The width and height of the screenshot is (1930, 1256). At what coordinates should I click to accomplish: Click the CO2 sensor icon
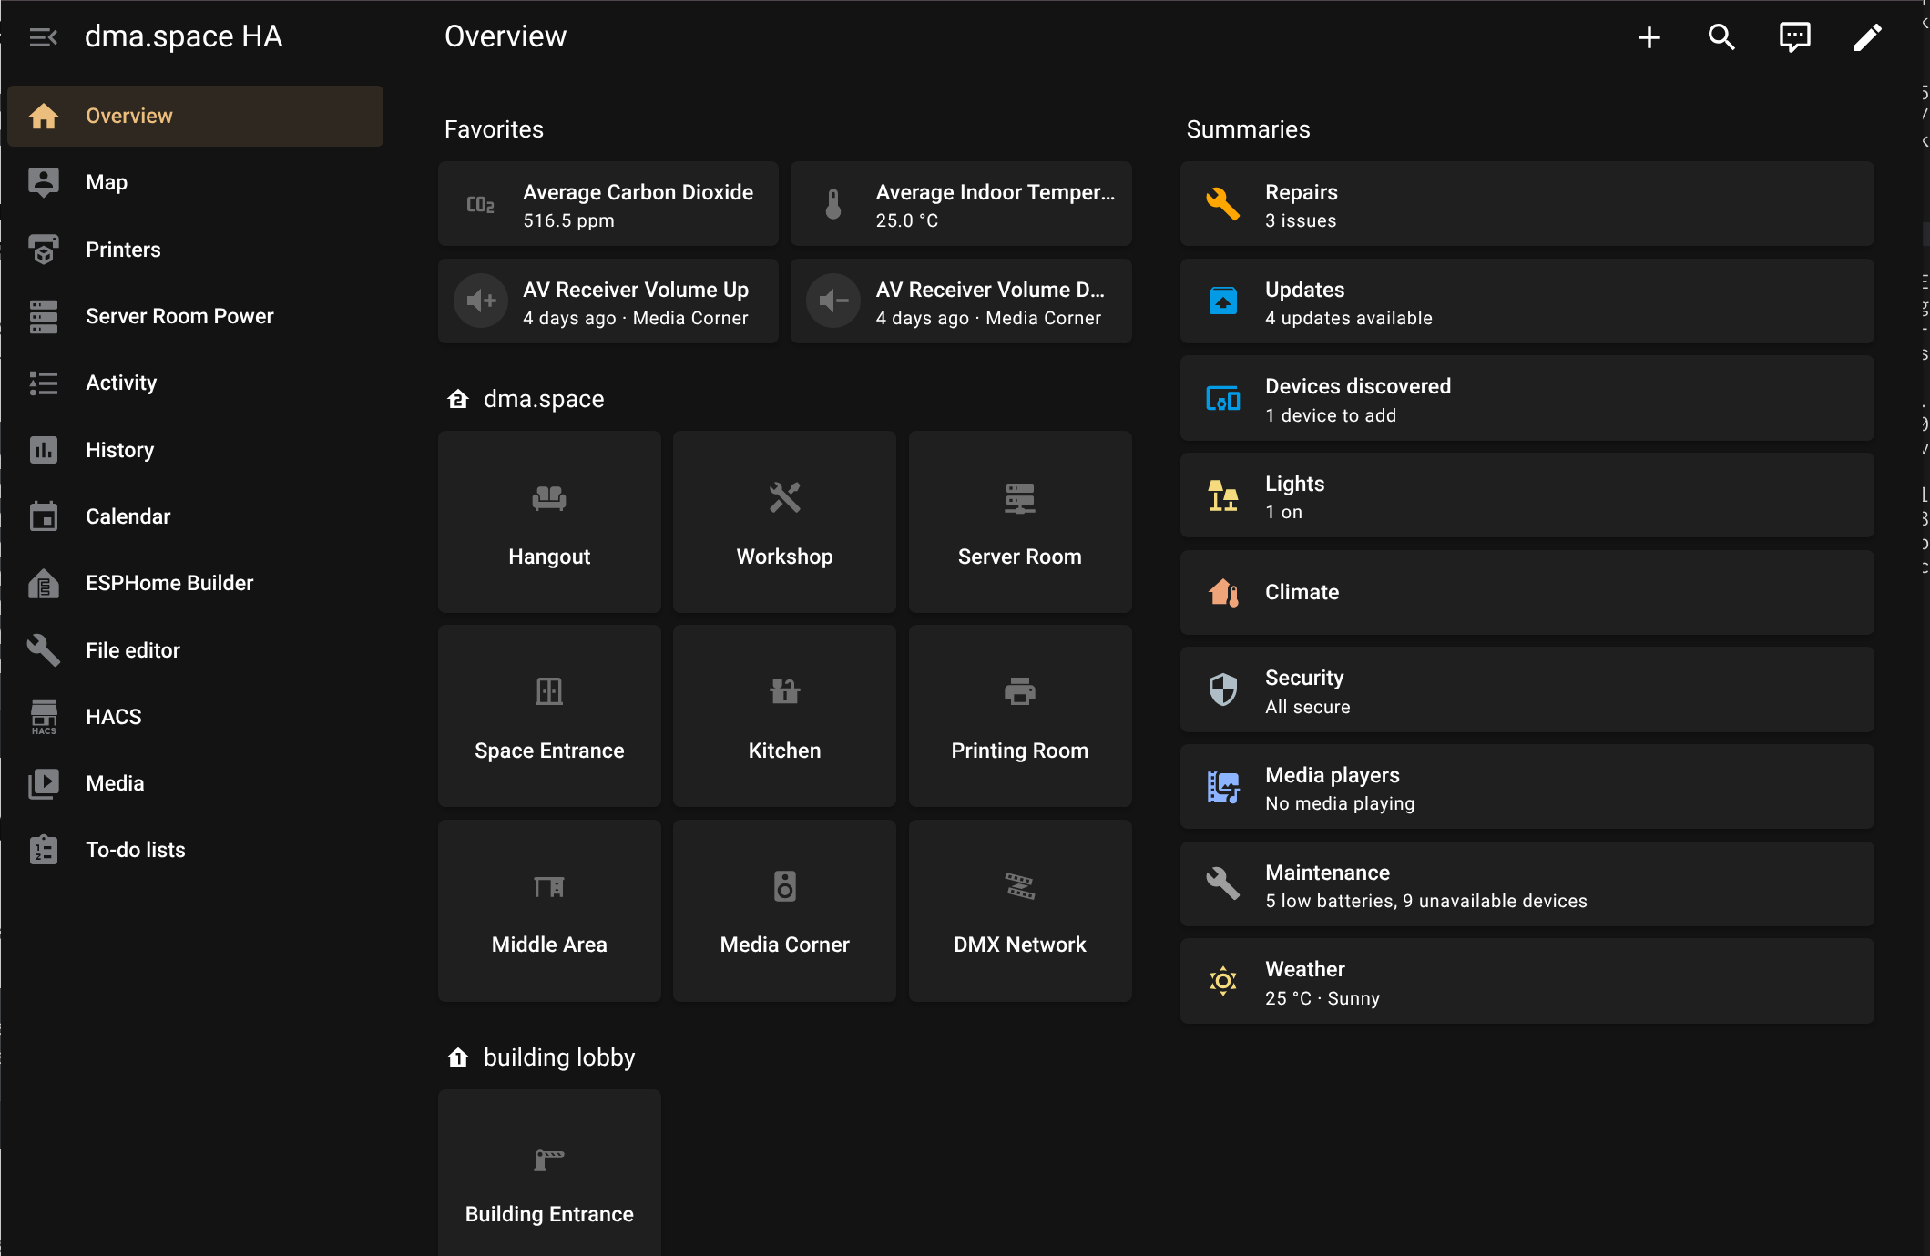click(x=481, y=204)
